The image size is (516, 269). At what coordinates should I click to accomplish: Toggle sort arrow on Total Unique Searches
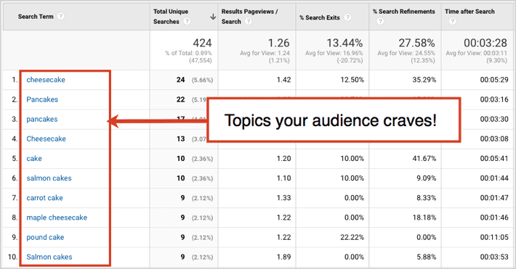point(213,17)
